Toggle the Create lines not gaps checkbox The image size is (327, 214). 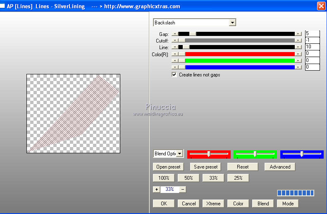click(x=174, y=75)
